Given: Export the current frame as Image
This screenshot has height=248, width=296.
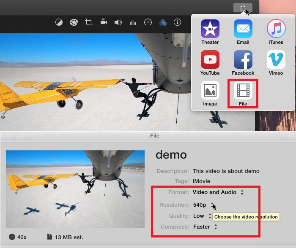Looking at the screenshot, I should point(210,94).
